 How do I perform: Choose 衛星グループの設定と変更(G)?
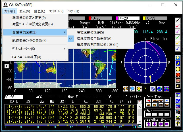click(35, 24)
